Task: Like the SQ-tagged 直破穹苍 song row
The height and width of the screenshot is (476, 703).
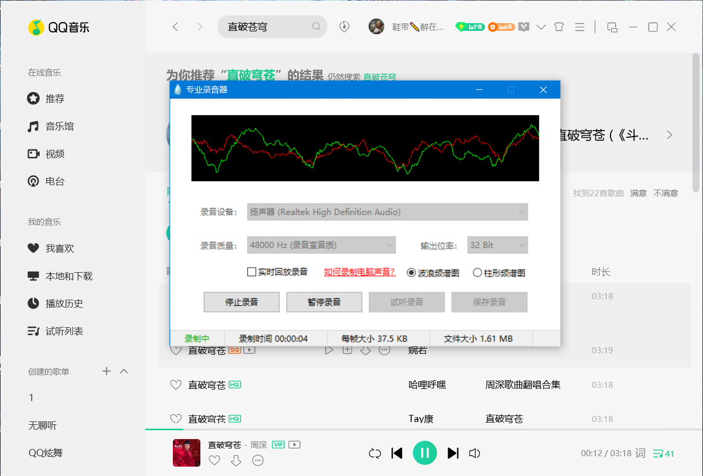Action: point(176,350)
